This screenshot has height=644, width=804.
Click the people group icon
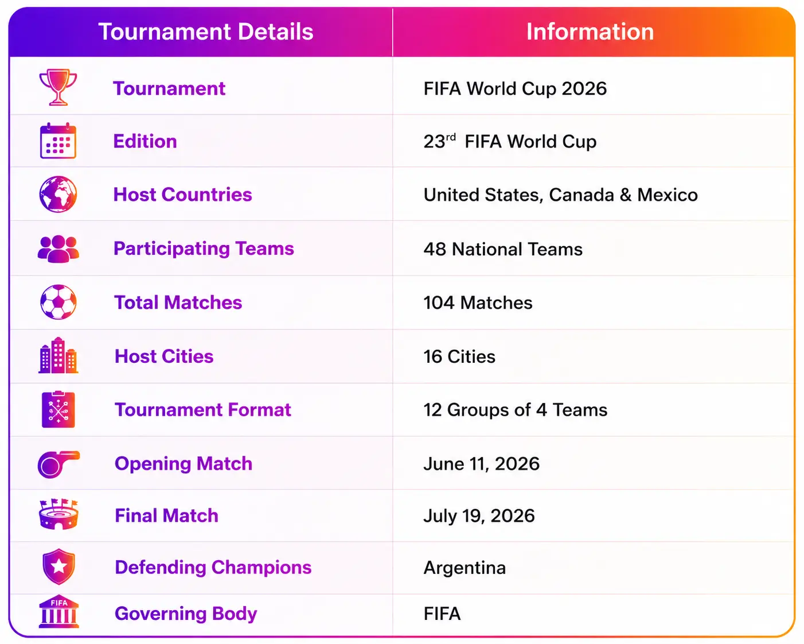[58, 249]
